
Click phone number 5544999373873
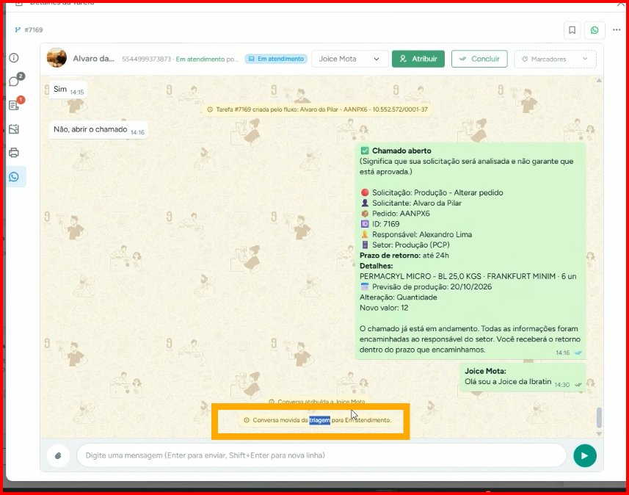pyautogui.click(x=146, y=59)
